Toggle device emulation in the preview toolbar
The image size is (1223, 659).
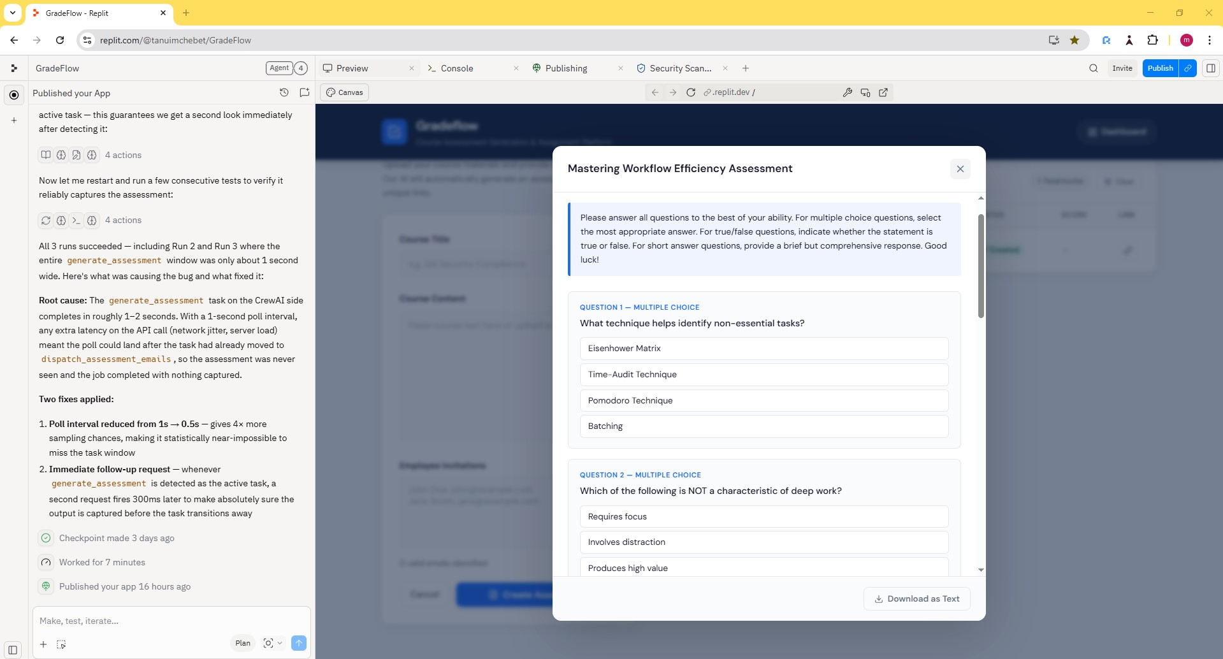(865, 92)
